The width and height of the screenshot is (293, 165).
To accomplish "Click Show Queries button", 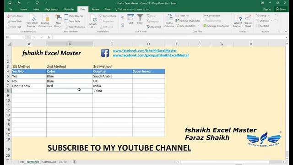I will pyautogui.click(x=74, y=16).
